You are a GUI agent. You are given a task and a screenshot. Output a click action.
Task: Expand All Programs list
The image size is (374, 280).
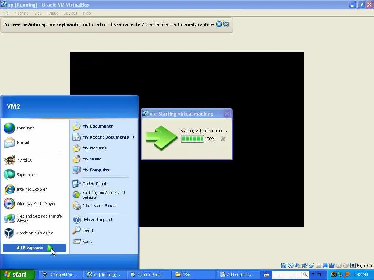point(35,248)
